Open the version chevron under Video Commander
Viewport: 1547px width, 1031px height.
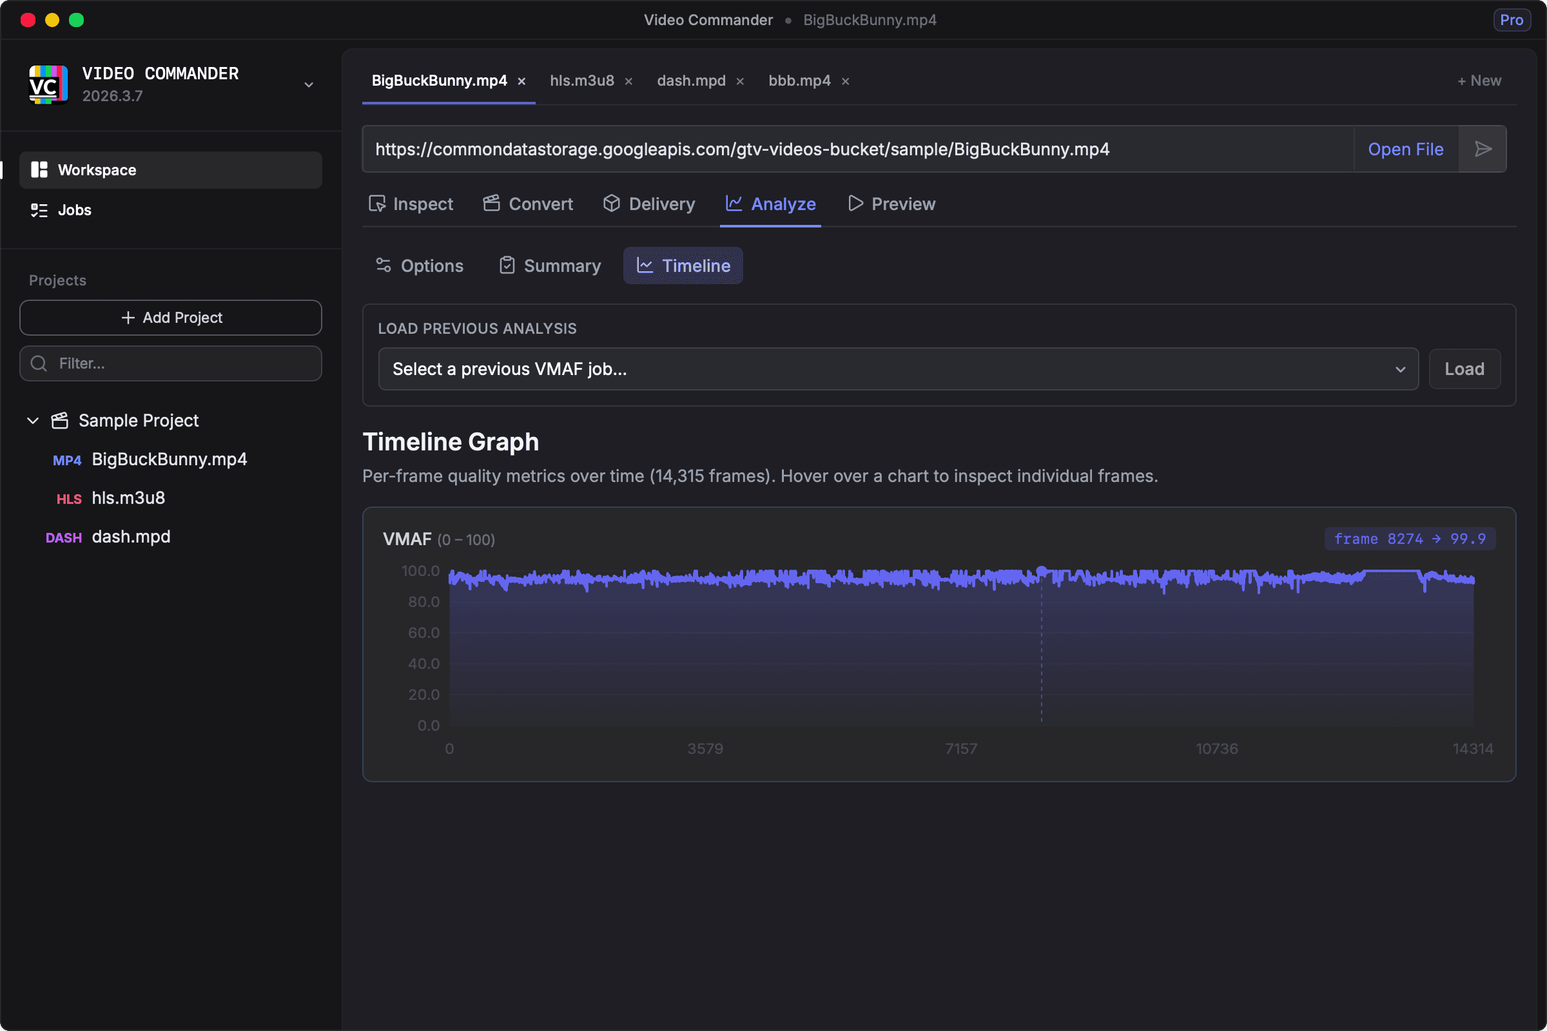(x=309, y=85)
